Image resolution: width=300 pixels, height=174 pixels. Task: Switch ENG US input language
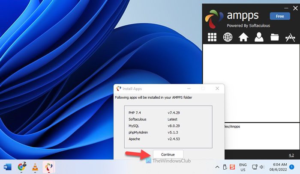tap(243, 167)
